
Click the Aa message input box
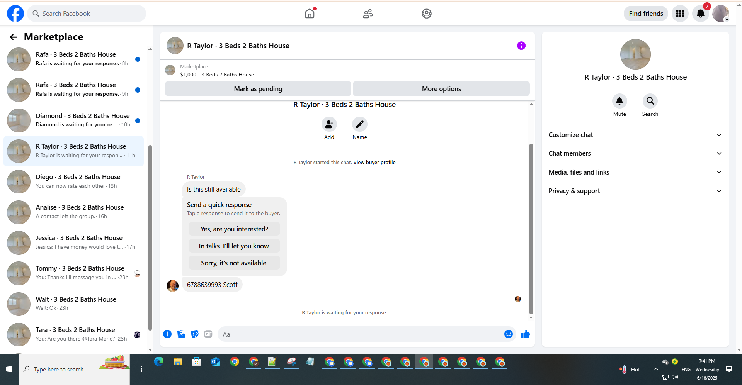coord(361,334)
